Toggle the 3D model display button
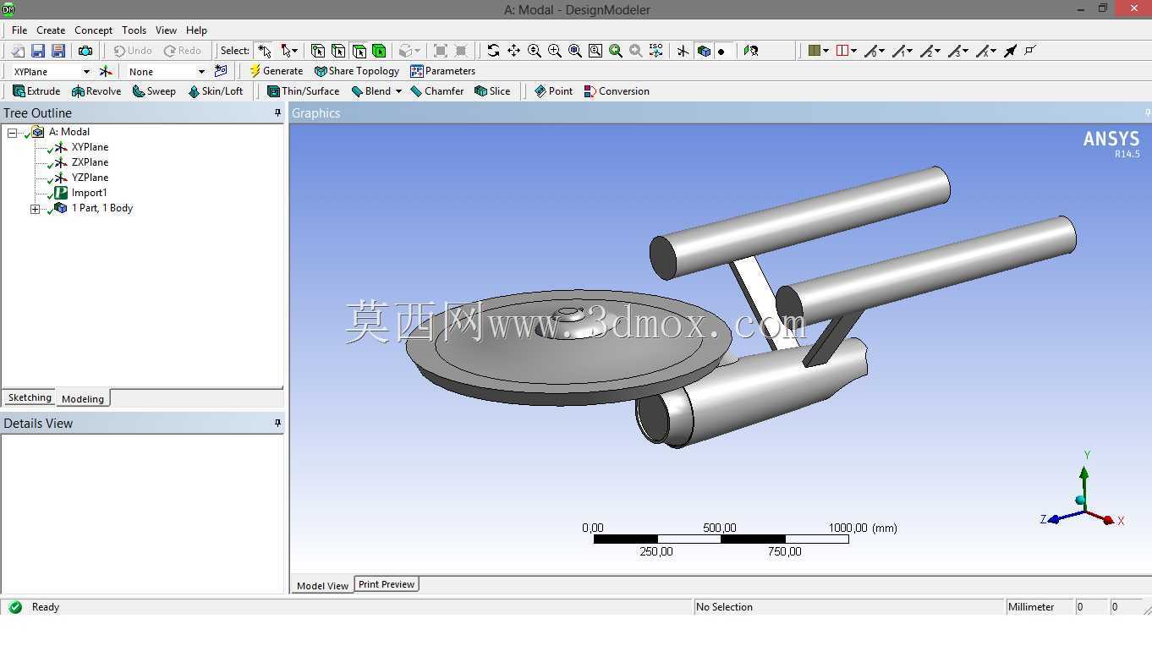This screenshot has width=1152, height=646. [x=704, y=51]
